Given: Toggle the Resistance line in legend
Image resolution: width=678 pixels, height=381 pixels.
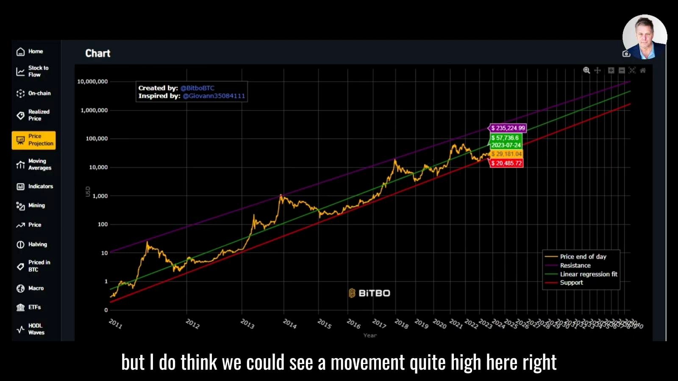Looking at the screenshot, I should tap(575, 265).
